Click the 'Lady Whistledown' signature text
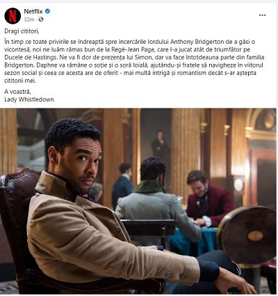Image resolution: width=278 pixels, height=296 pixels. click(29, 99)
